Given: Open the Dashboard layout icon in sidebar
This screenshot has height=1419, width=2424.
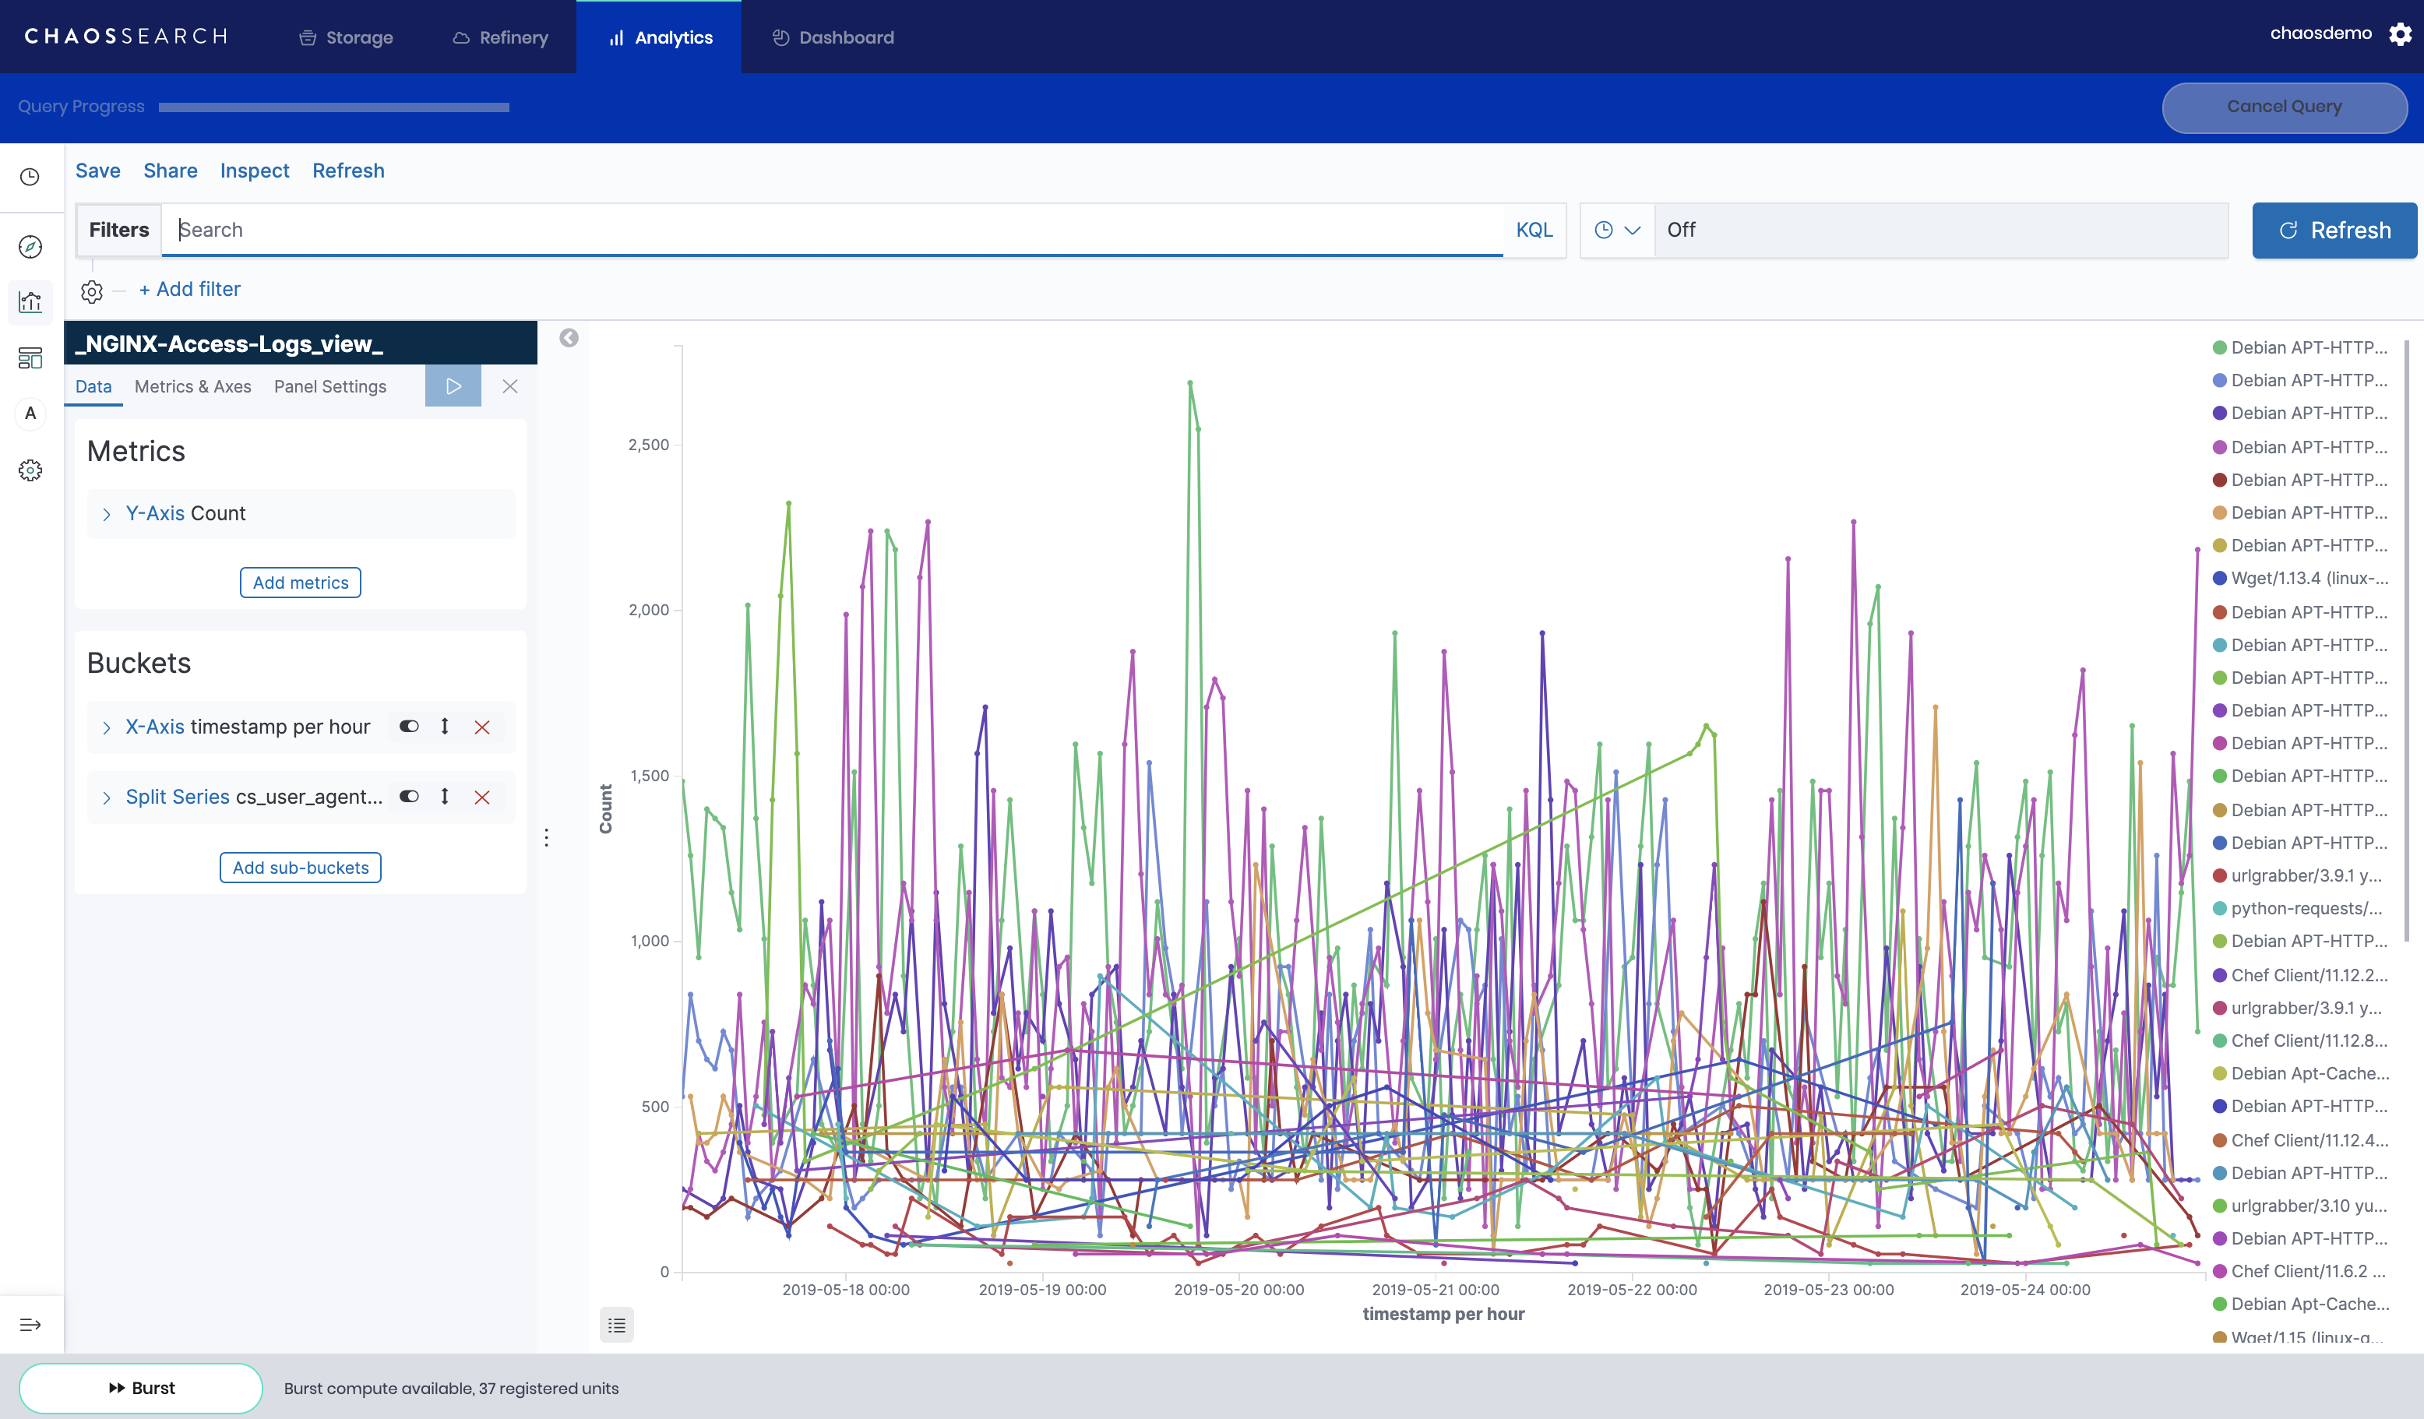Looking at the screenshot, I should pos(30,358).
